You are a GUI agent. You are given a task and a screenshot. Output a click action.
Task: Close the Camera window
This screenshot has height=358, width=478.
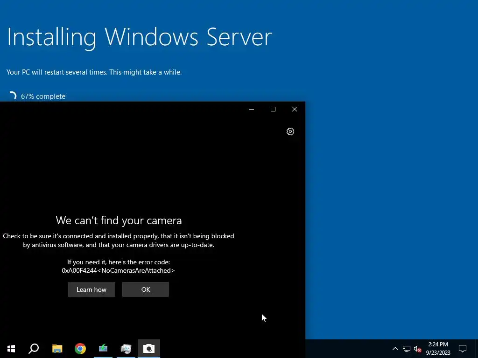(x=295, y=109)
